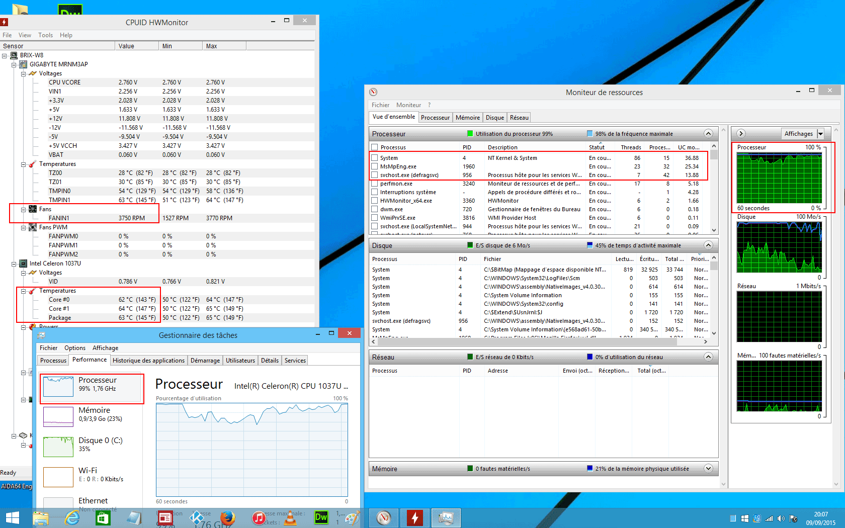Open Options menu in Task Manager
Image resolution: width=845 pixels, height=528 pixels.
click(x=75, y=348)
